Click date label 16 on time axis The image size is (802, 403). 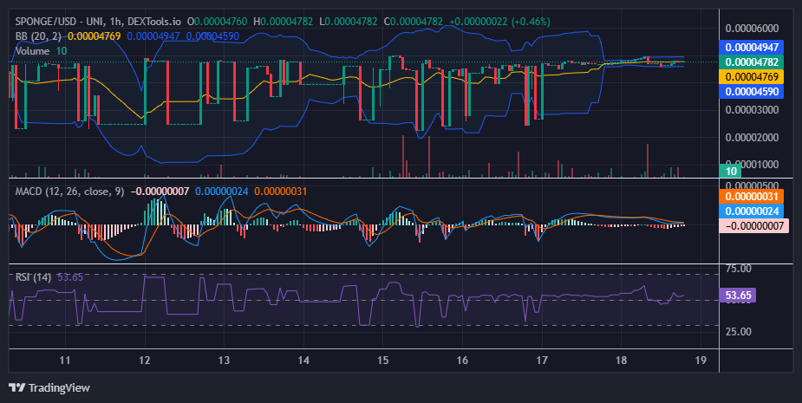pyautogui.click(x=462, y=360)
